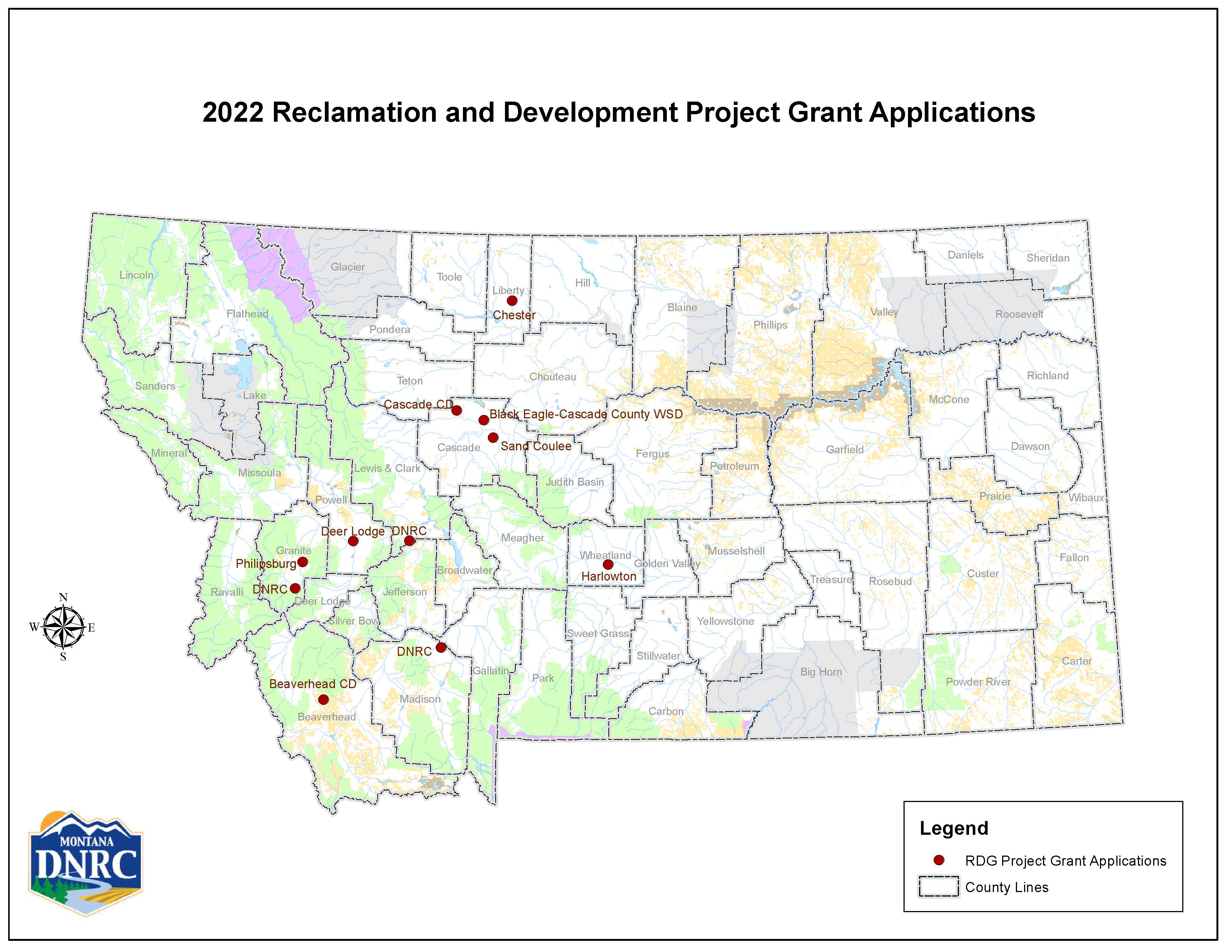Click the Sand Coulee project marker
This screenshot has height=949, width=1228.
[493, 437]
